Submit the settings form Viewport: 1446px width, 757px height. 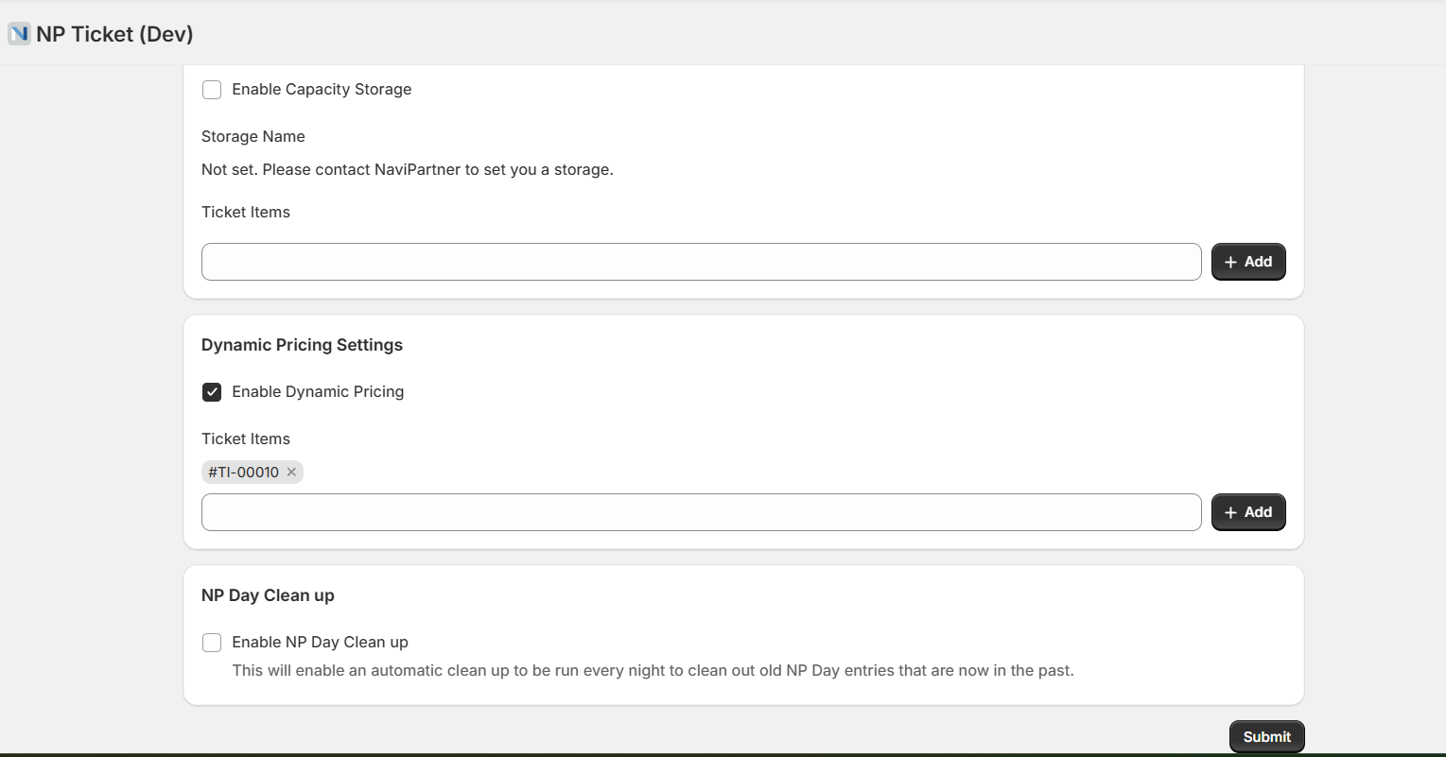point(1267,737)
